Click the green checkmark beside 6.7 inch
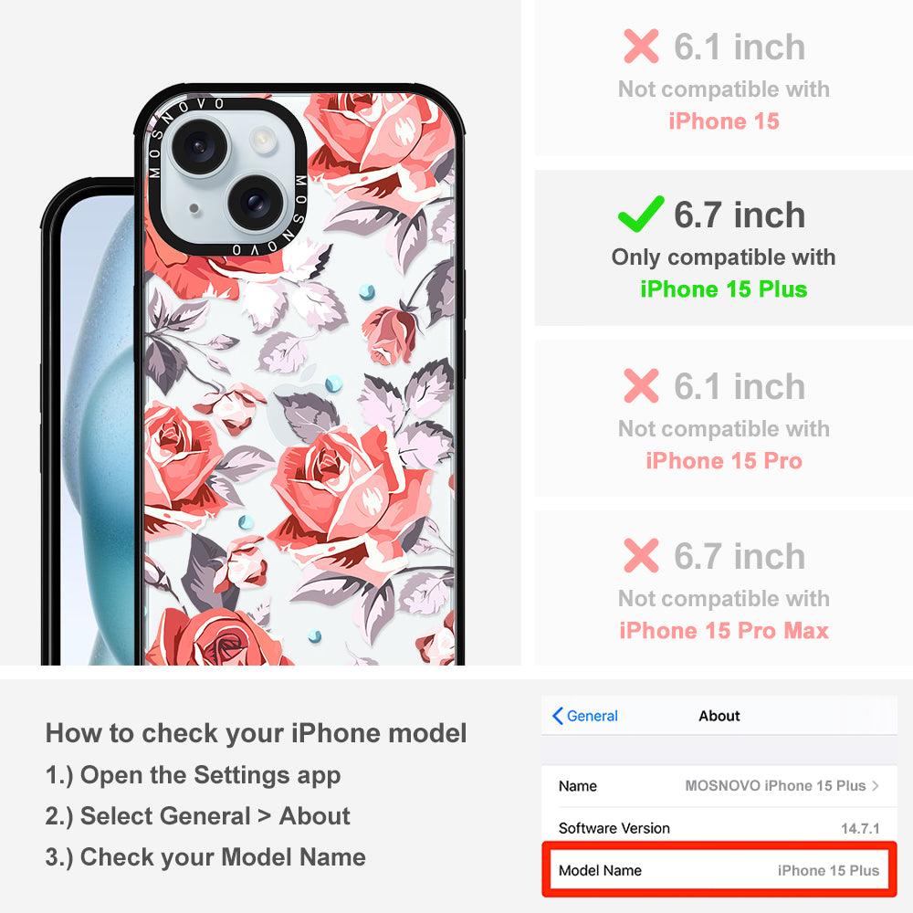The width and height of the screenshot is (913, 913). tap(641, 215)
